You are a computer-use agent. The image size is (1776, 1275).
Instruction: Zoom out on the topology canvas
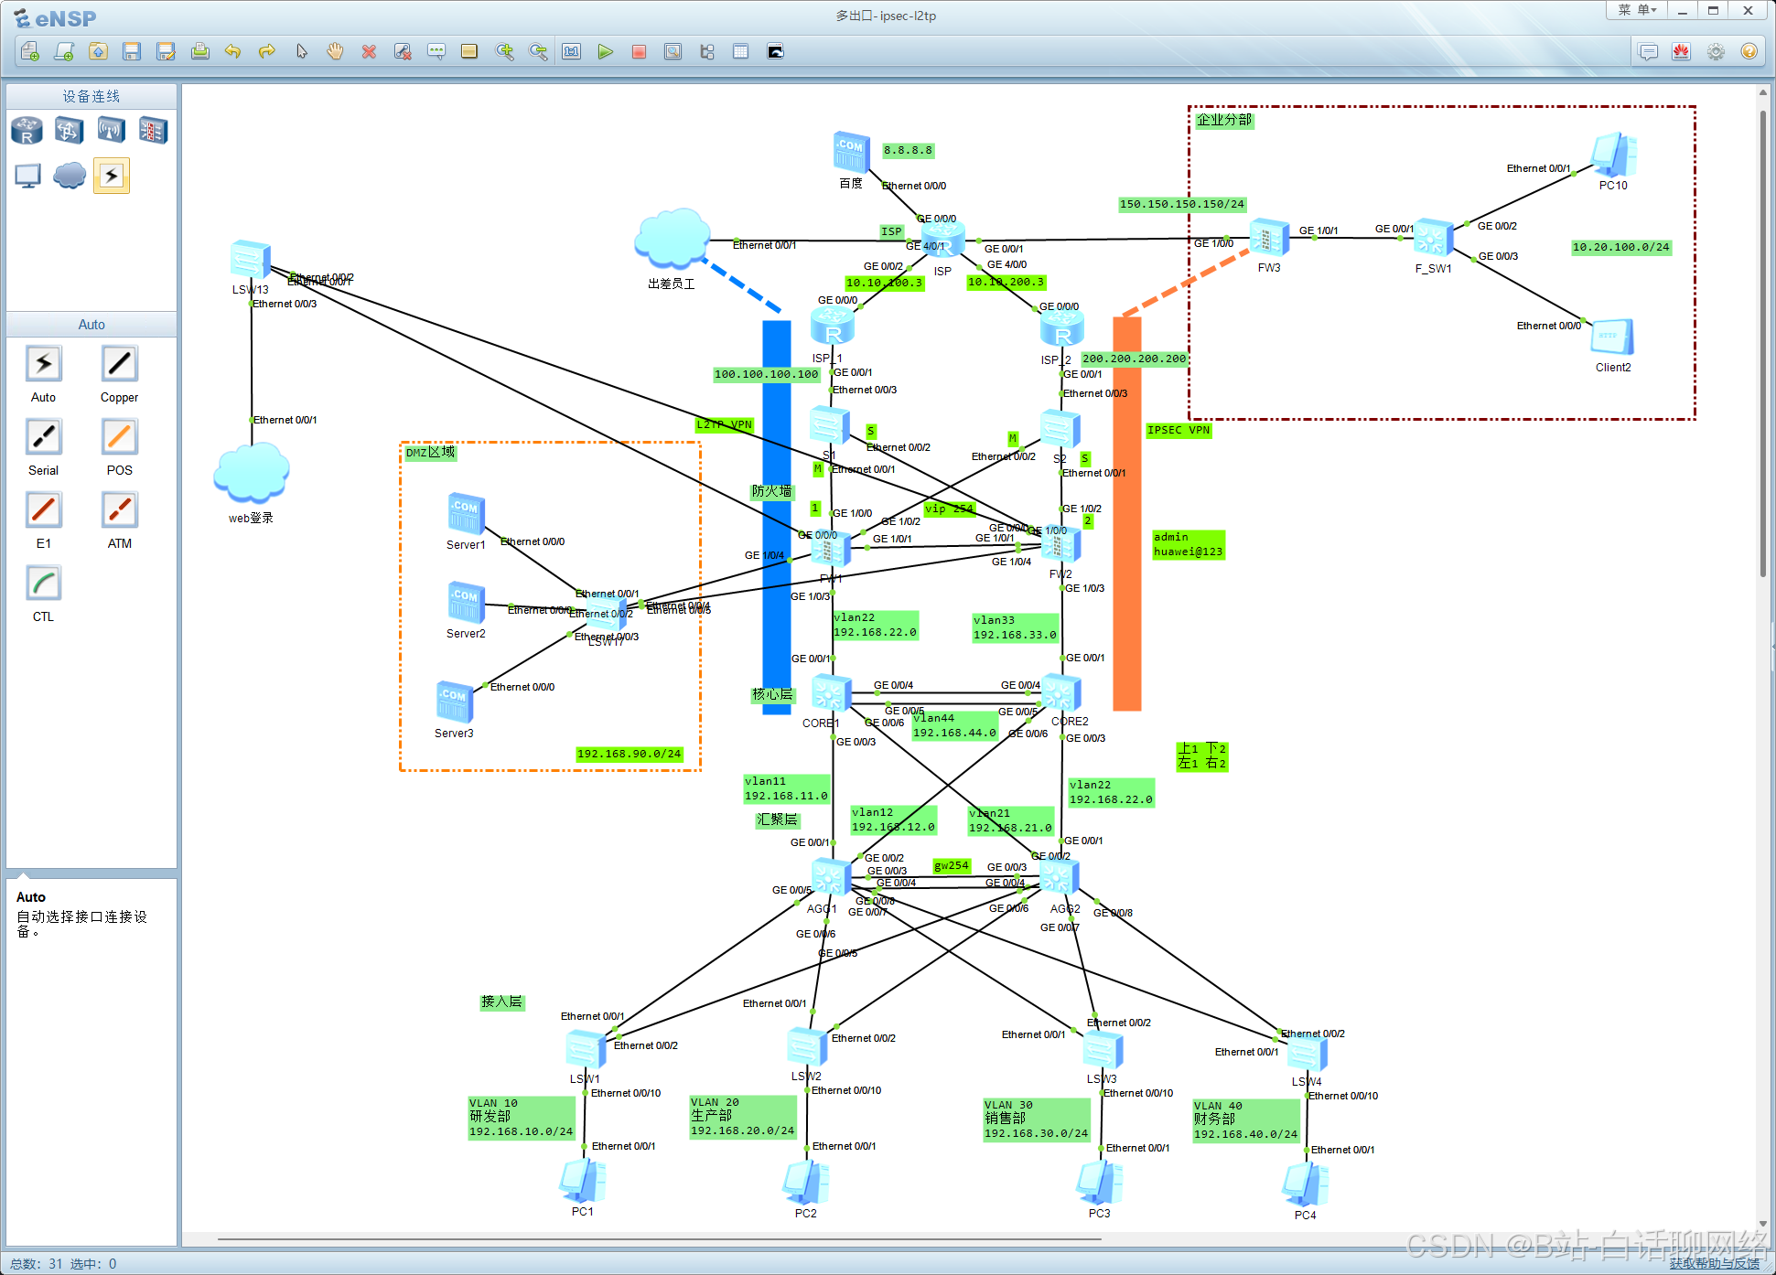(x=538, y=51)
